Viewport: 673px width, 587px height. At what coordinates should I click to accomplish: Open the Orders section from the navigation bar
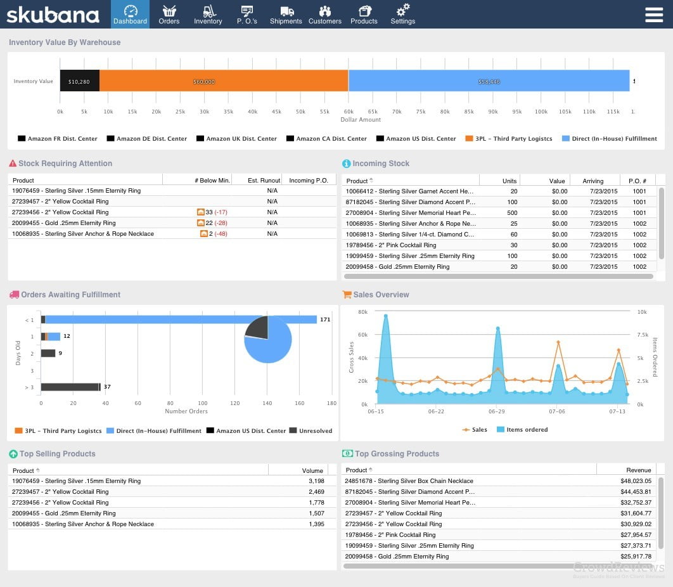[169, 14]
